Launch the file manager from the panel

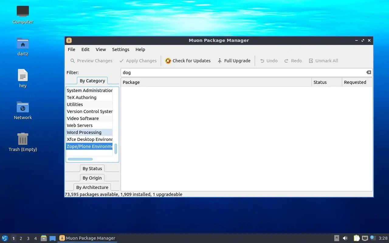pyautogui.click(x=44, y=238)
